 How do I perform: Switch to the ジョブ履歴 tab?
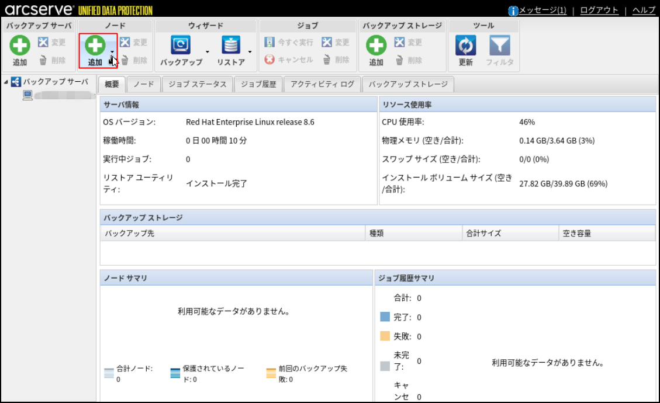(258, 84)
